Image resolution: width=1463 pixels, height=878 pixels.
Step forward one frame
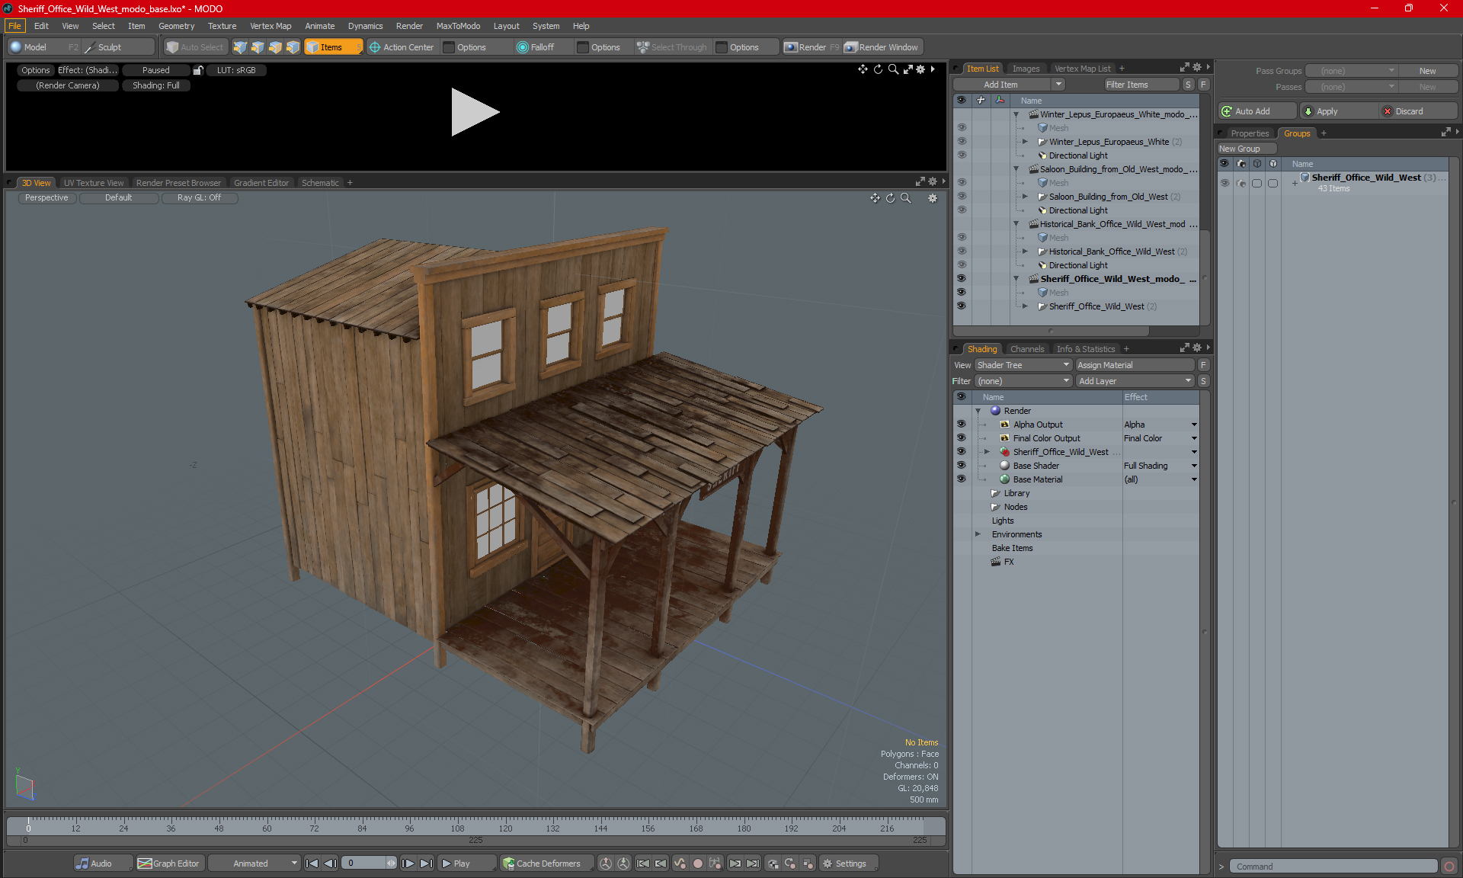(x=408, y=864)
